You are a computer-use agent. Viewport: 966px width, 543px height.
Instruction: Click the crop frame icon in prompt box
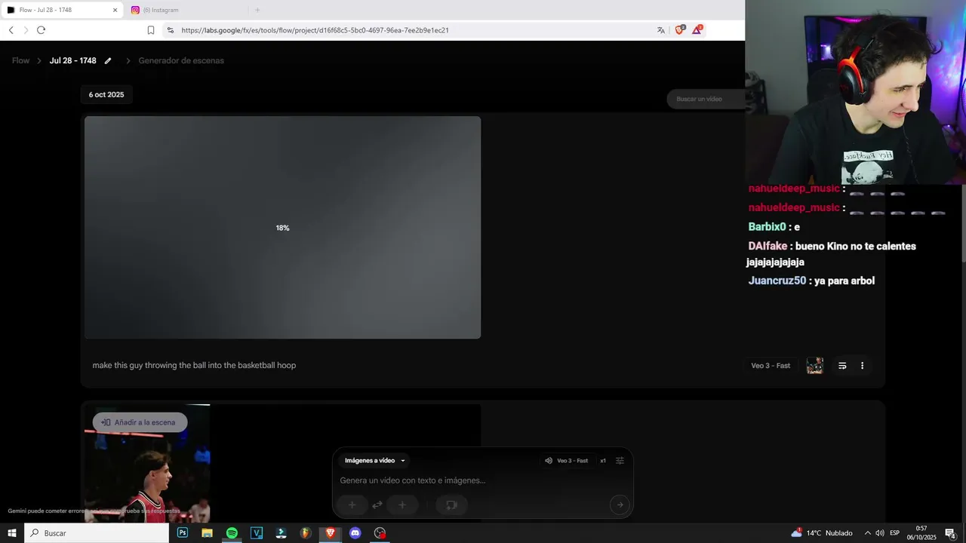click(451, 505)
